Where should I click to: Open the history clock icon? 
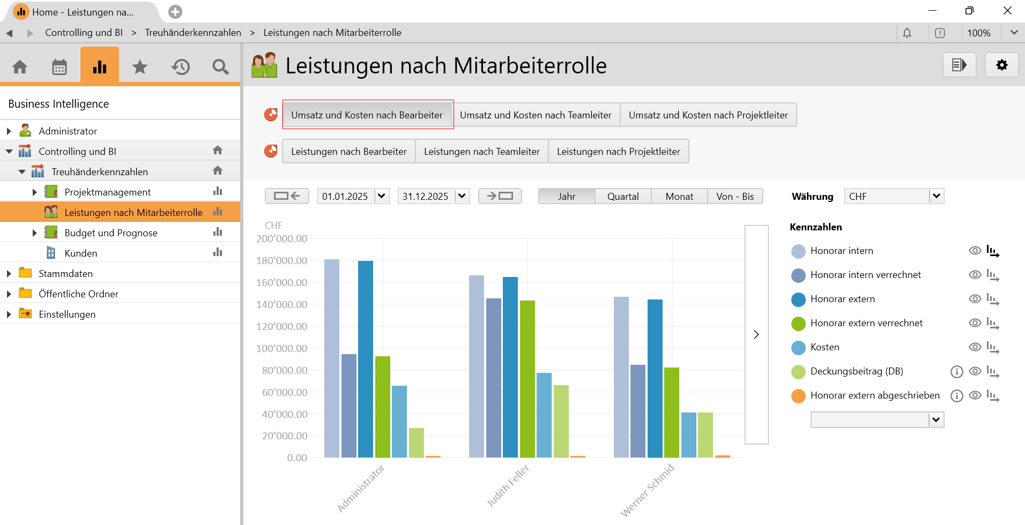tap(180, 67)
